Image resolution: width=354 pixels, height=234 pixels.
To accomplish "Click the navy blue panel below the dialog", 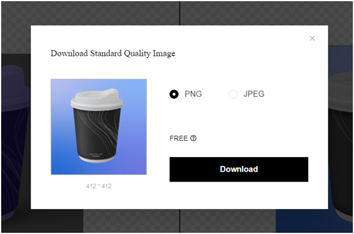I will [x=314, y=221].
